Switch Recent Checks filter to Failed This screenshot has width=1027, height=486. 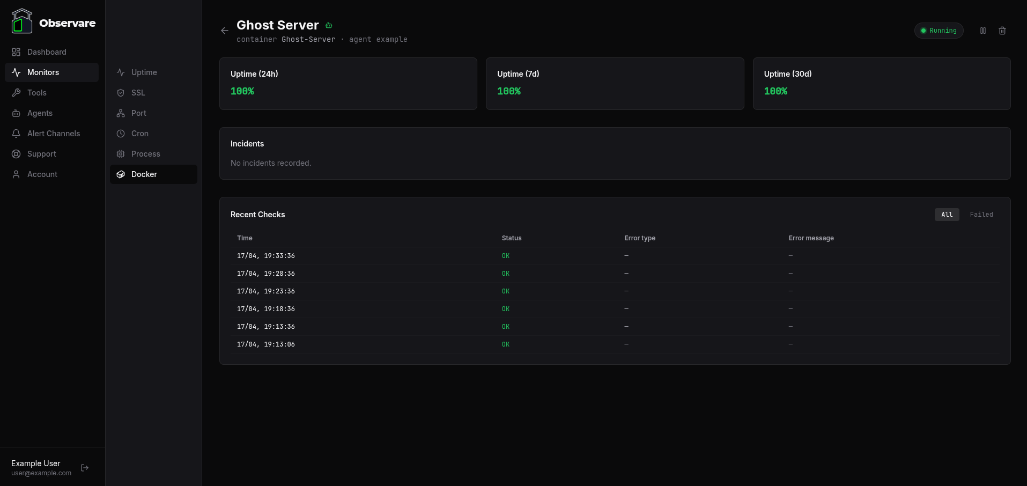point(981,215)
